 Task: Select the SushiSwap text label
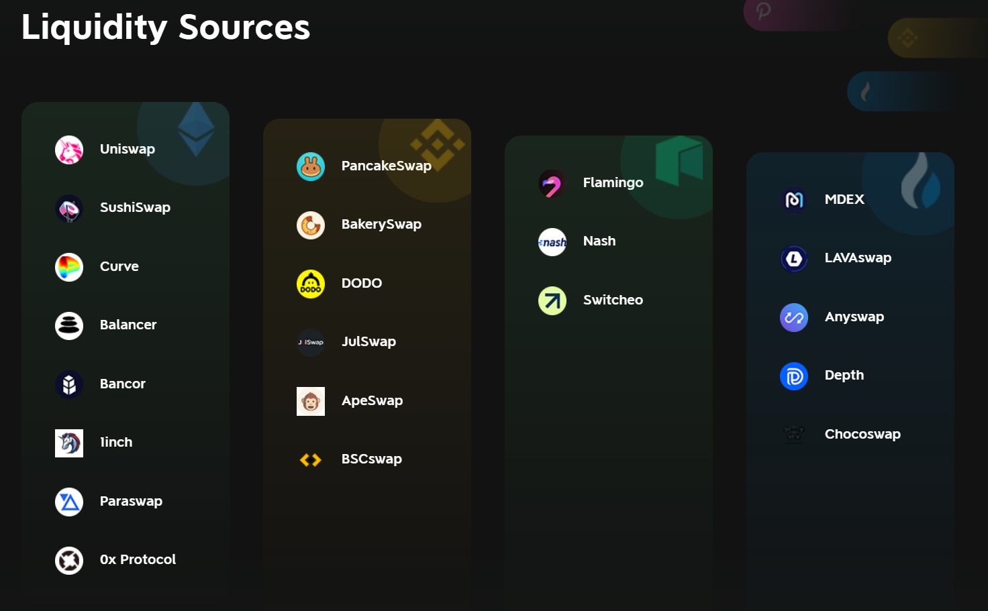[x=135, y=207]
